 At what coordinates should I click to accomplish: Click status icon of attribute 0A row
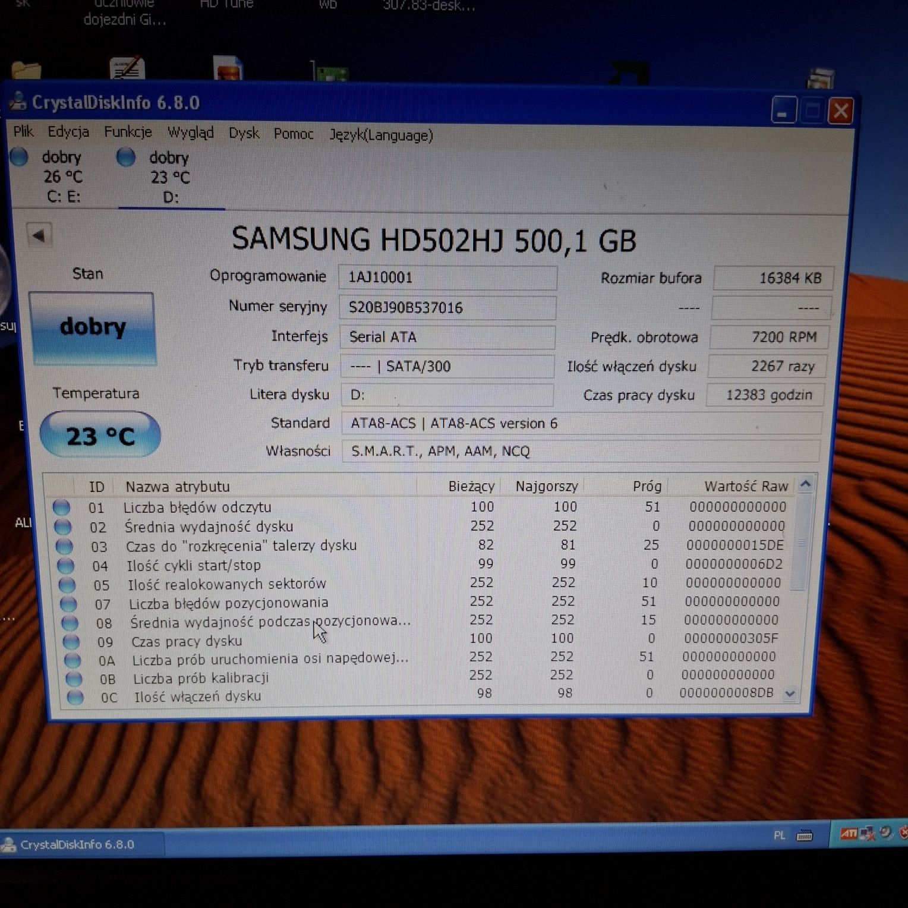click(72, 660)
